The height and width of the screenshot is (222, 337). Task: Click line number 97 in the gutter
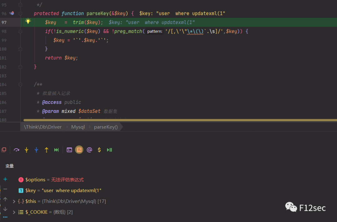pos(4,22)
